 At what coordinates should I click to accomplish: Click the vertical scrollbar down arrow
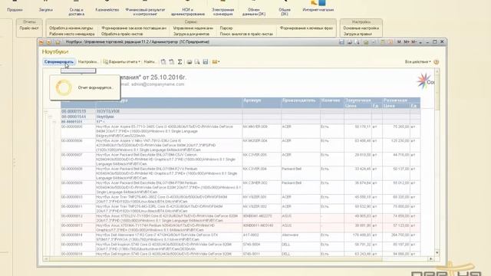pos(437,252)
